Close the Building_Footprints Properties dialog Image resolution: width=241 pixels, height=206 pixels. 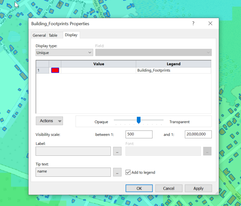point(210,24)
